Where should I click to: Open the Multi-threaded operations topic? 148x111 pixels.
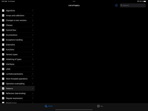(x=17, y=79)
